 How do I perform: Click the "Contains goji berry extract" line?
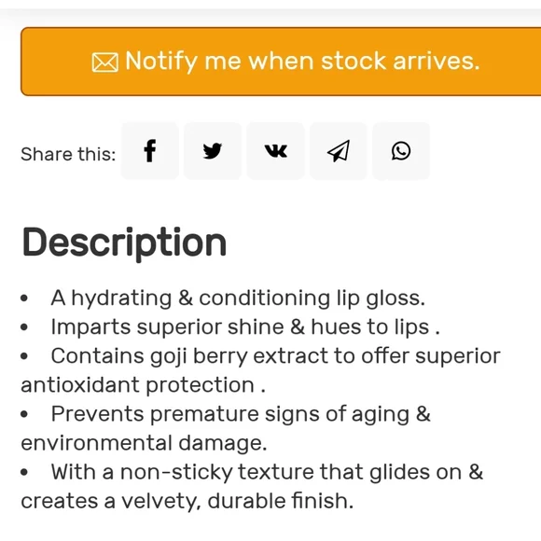point(276,356)
